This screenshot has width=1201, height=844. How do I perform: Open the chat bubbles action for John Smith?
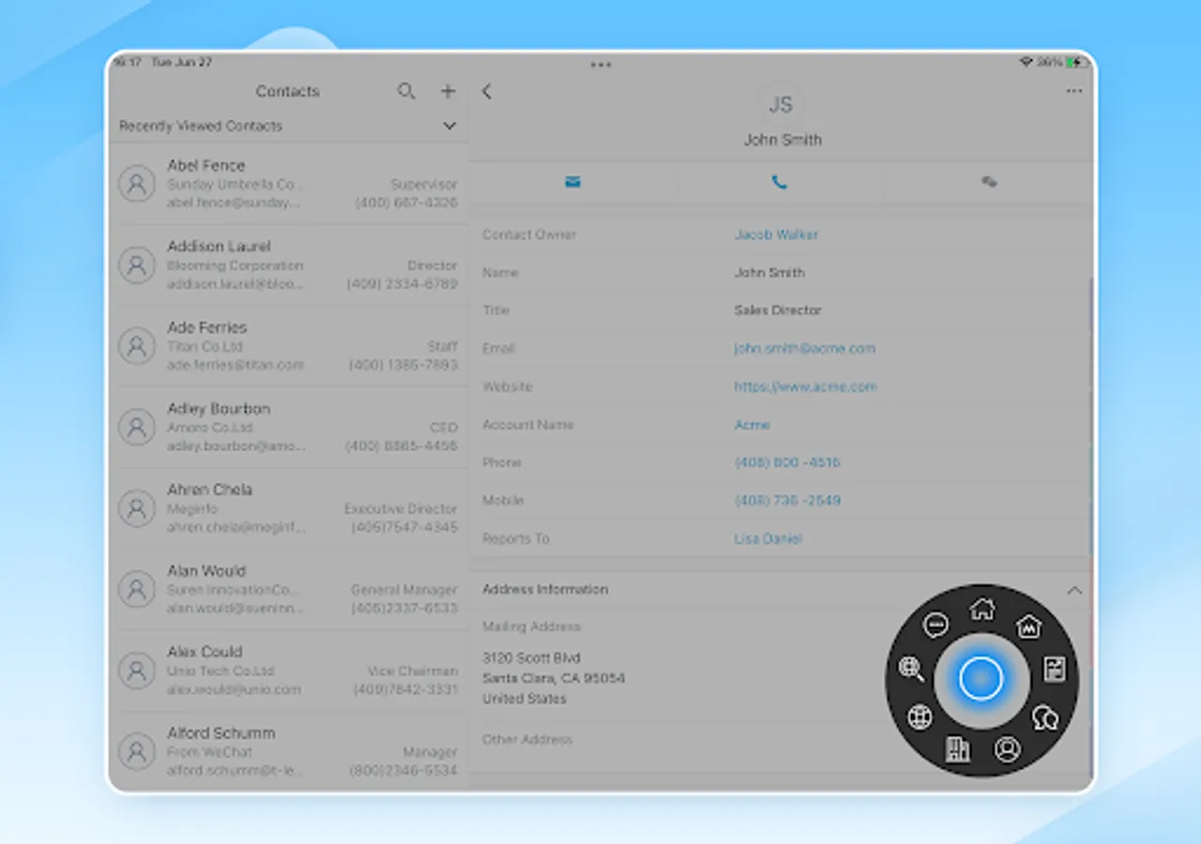coord(988,182)
